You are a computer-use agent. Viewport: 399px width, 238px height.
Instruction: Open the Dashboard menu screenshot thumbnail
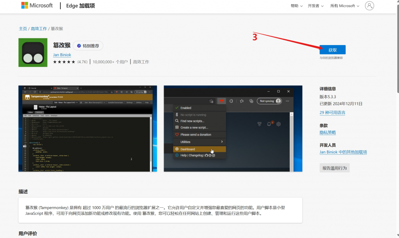[x=233, y=129]
